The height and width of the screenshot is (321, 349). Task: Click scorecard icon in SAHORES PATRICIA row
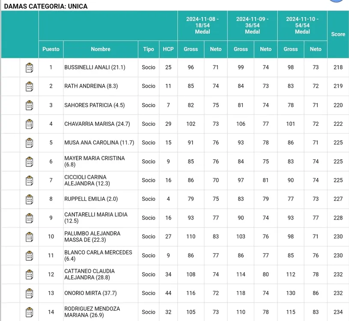point(29,105)
